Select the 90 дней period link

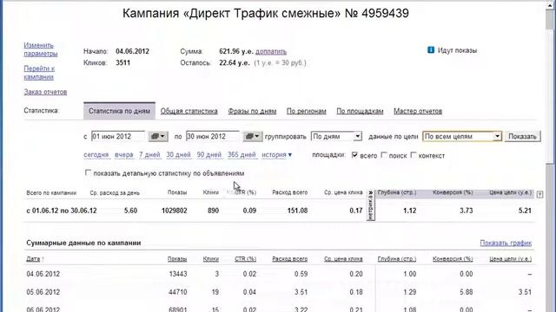coord(209,154)
